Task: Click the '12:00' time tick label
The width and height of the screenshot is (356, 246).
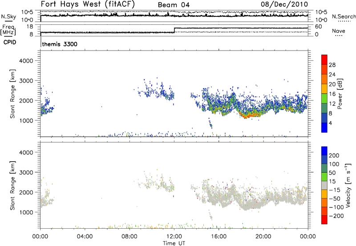Action: point(174,237)
